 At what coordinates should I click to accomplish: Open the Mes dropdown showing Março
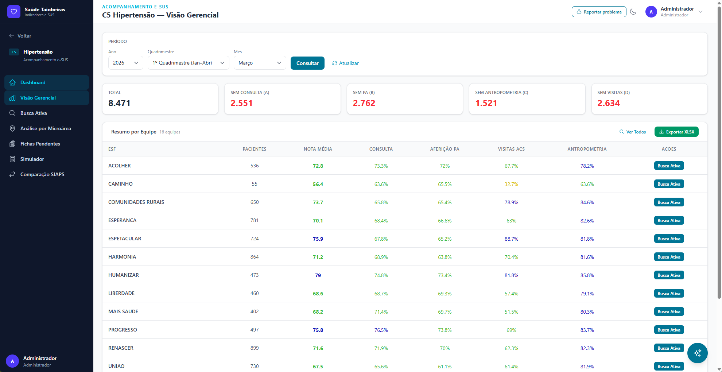[x=260, y=63]
